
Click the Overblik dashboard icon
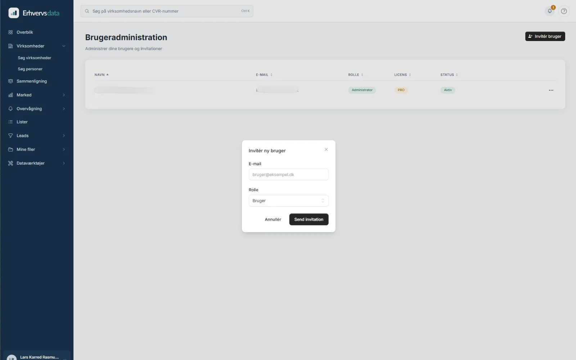(x=10, y=32)
